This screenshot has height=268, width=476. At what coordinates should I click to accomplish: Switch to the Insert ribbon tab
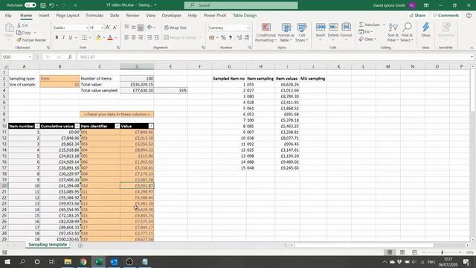click(44, 15)
